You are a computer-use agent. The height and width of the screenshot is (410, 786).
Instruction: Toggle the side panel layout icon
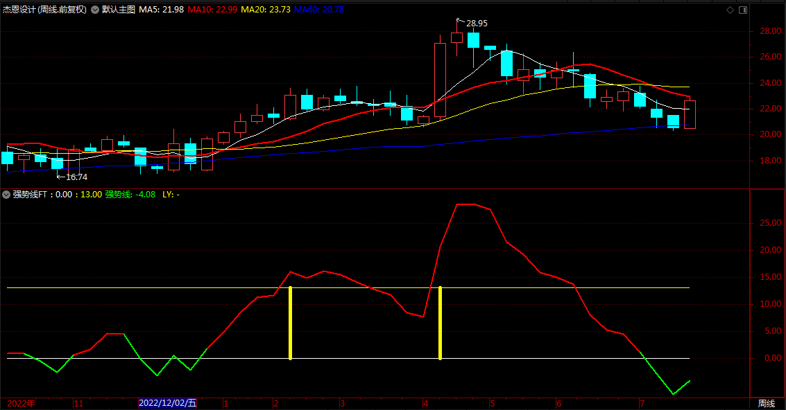point(743,10)
